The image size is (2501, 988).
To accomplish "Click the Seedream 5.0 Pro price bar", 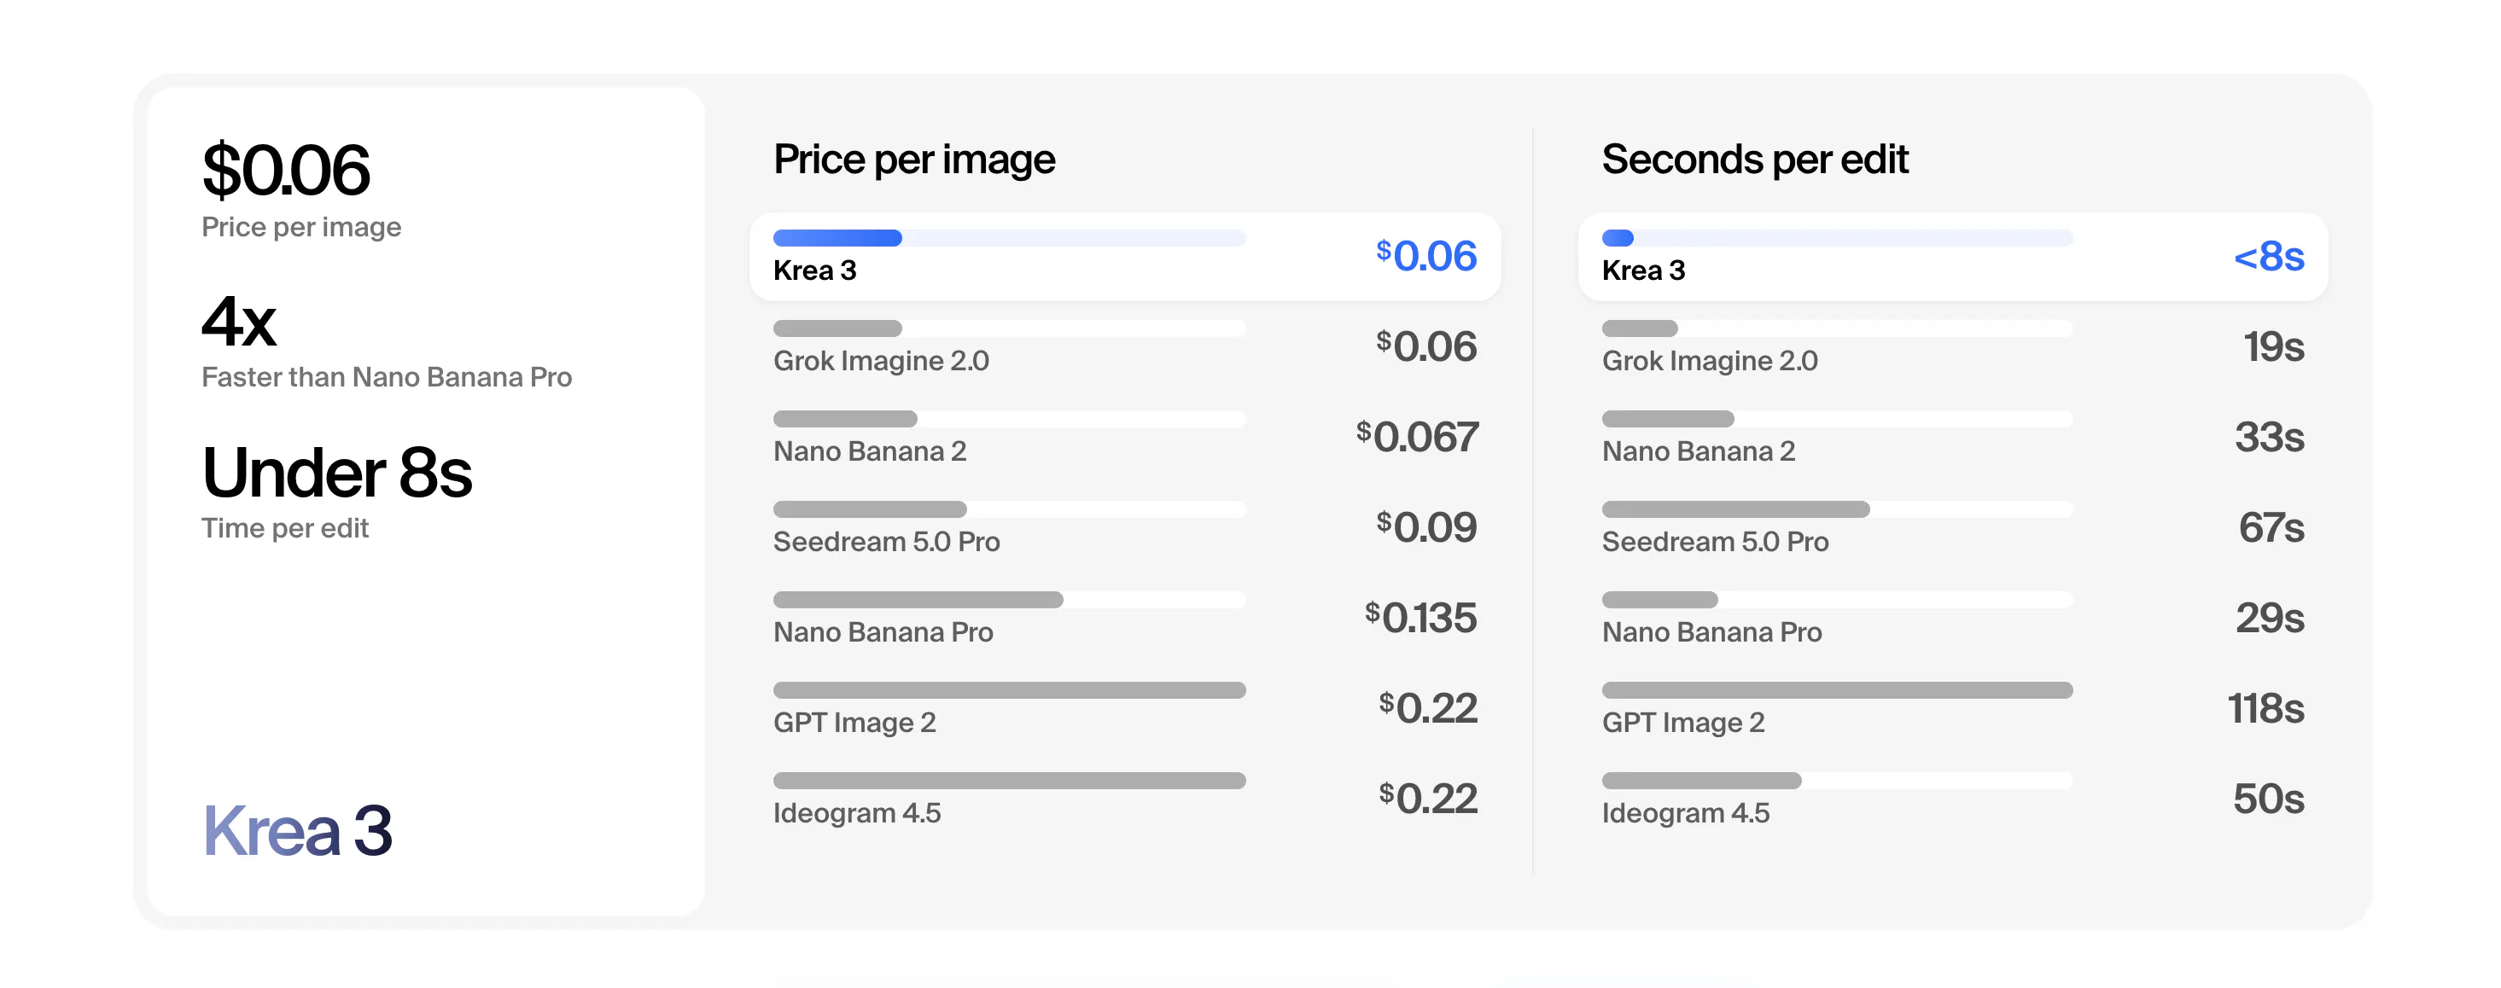I will 869,509.
